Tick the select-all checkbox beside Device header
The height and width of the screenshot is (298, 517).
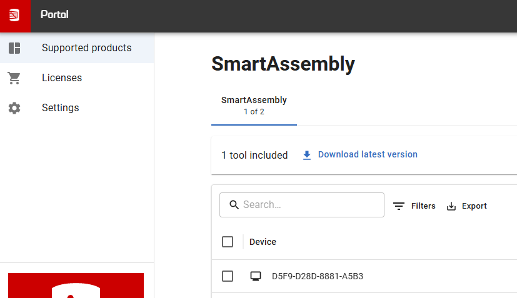[x=228, y=242]
